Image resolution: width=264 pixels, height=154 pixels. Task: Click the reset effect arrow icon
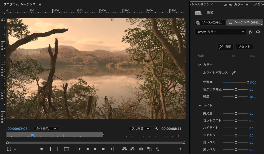pos(258,32)
